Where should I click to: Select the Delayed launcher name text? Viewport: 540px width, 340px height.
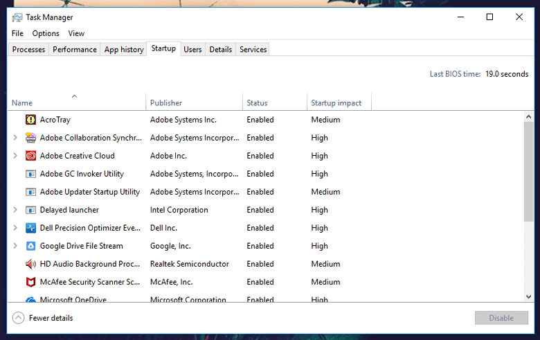tap(69, 210)
